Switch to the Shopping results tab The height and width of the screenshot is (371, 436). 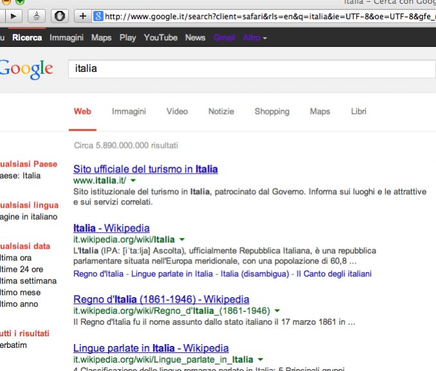point(272,111)
